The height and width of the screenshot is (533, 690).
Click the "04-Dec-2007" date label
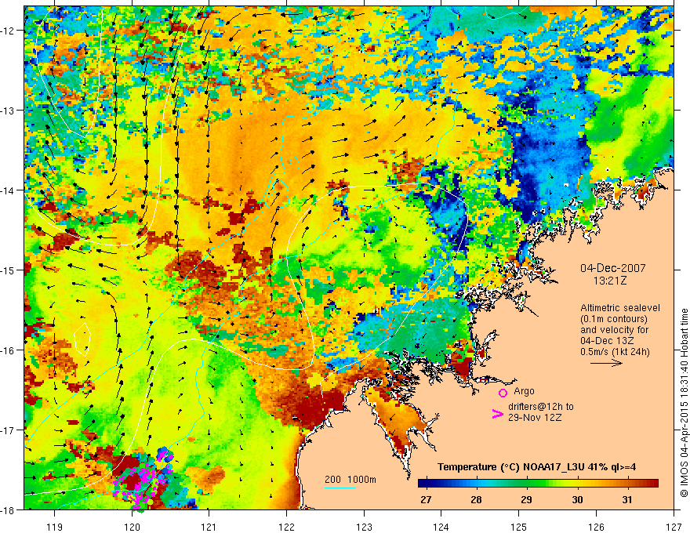coord(613,268)
